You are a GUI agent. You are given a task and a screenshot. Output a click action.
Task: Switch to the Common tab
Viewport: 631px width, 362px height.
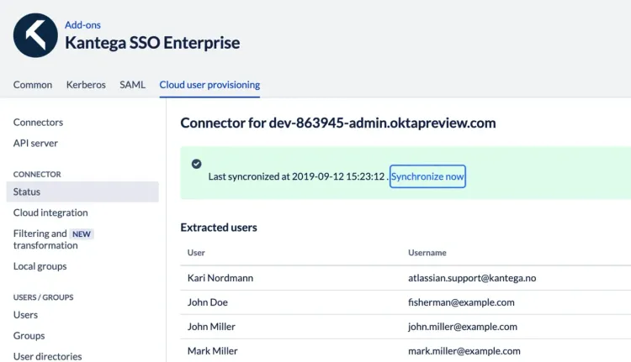click(33, 85)
